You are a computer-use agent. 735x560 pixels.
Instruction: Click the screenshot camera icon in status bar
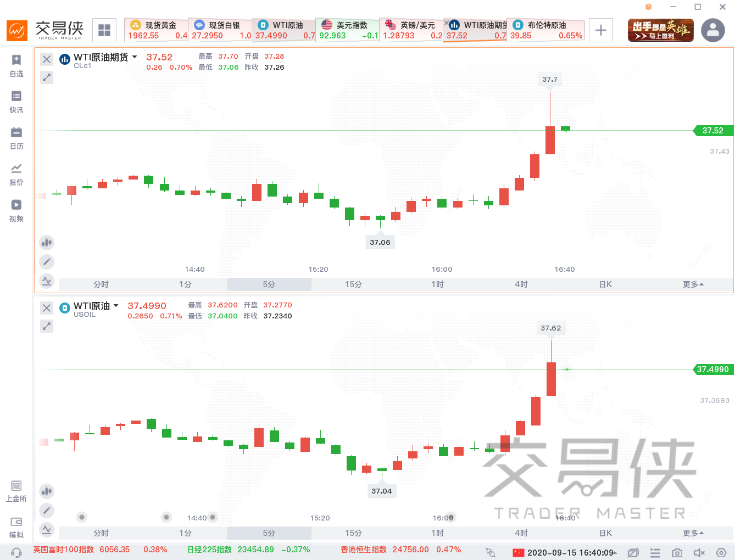(677, 552)
